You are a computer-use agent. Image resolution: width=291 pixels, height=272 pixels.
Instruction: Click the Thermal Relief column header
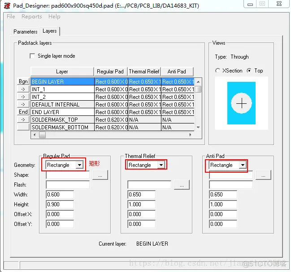[144, 72]
